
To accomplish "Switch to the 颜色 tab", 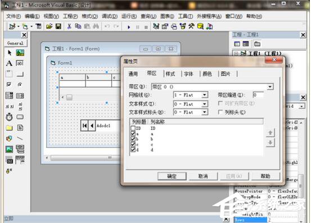I will tap(207, 74).
